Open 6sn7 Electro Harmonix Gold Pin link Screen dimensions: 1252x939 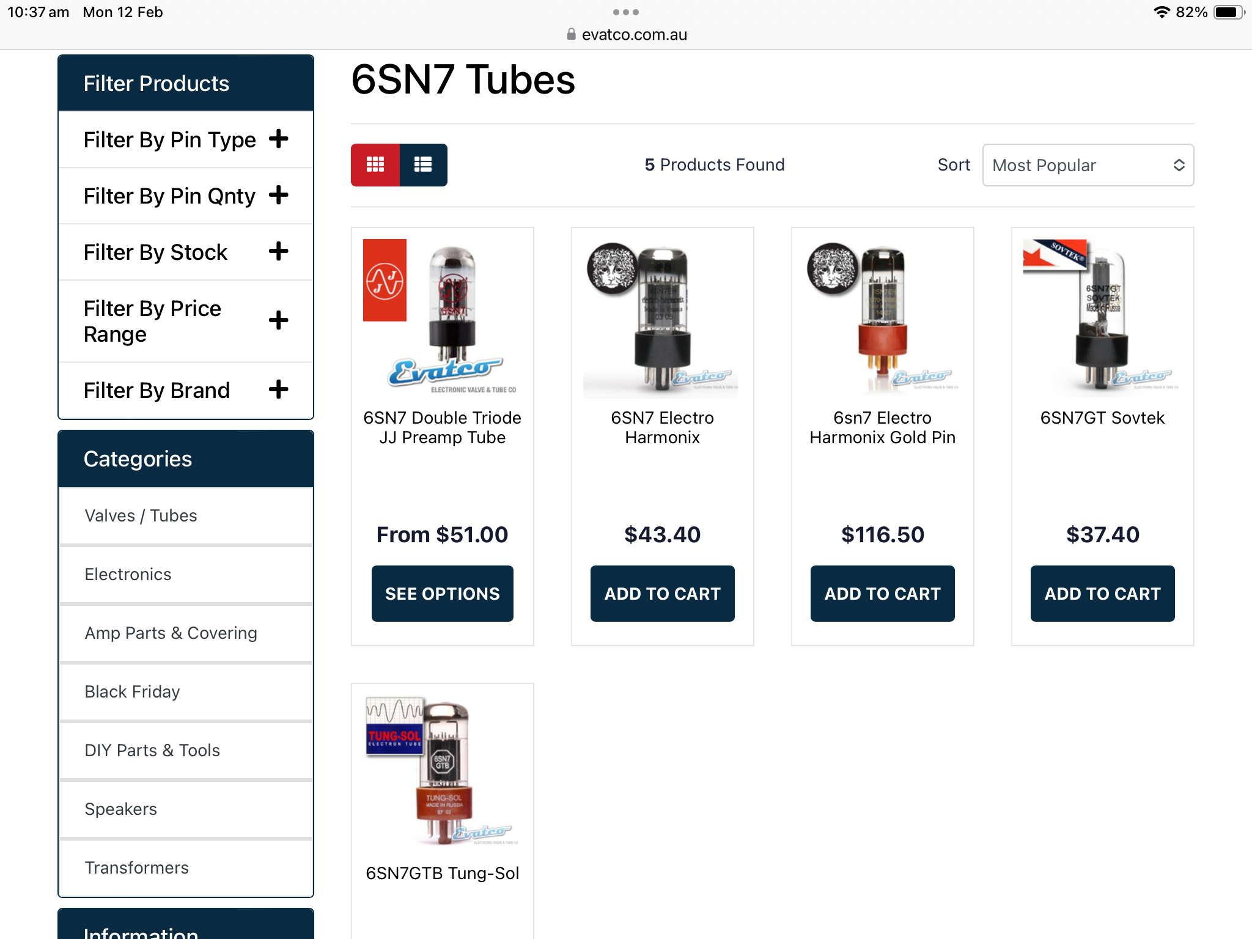click(883, 428)
